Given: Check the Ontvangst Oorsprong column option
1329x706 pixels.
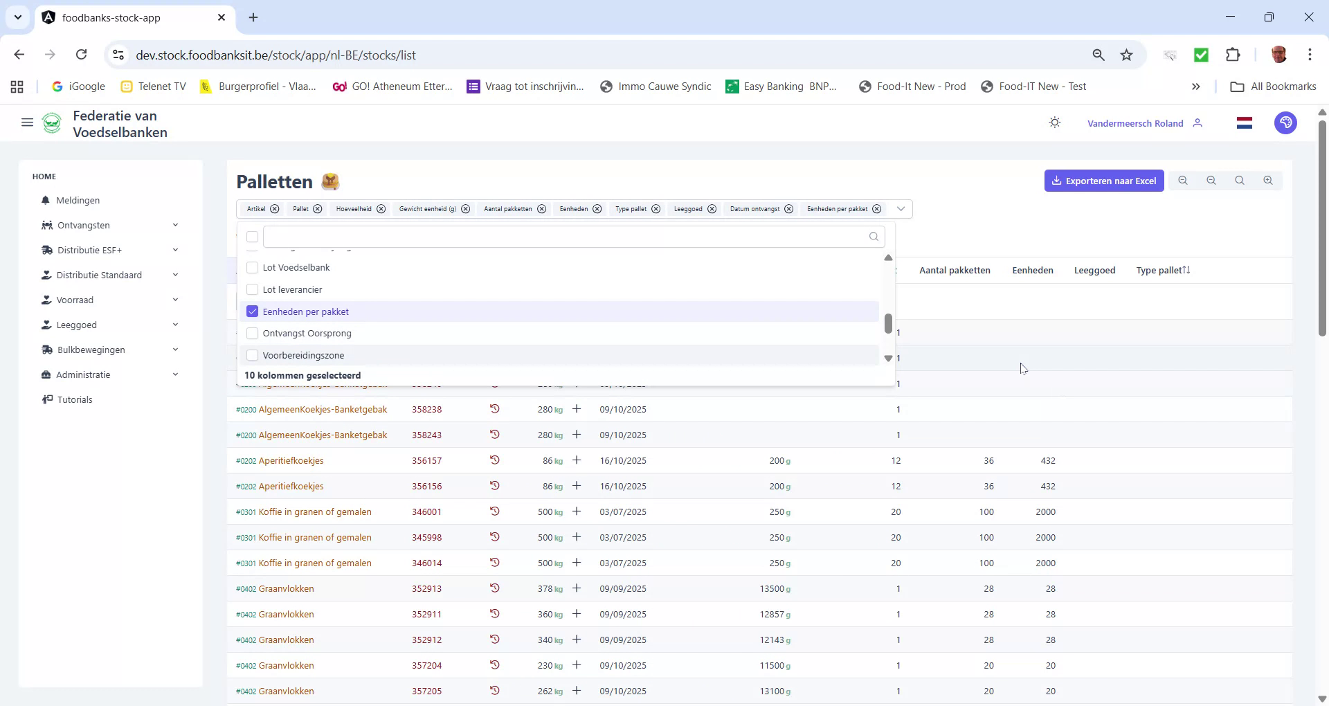Looking at the screenshot, I should click(x=252, y=333).
